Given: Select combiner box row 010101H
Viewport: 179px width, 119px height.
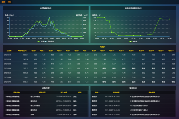Looking at the screenshot, I should [x=89, y=55].
